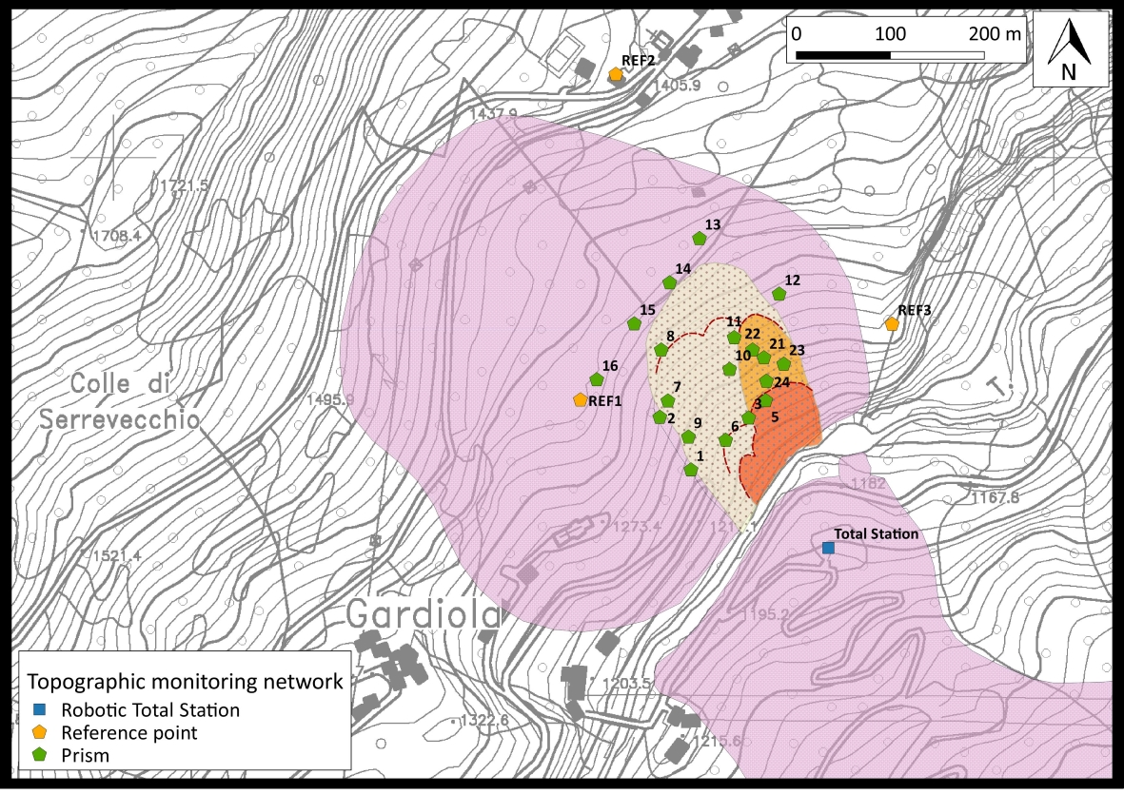This screenshot has width=1124, height=794.
Task: Select the orange REF1 reference point marker
Action: 581,400
